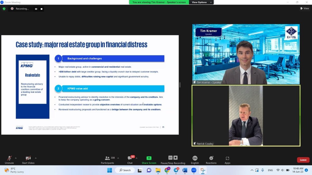Open the Teams Chat taskbar icon
Screen dimensions: 312x175
(x=149, y=170)
